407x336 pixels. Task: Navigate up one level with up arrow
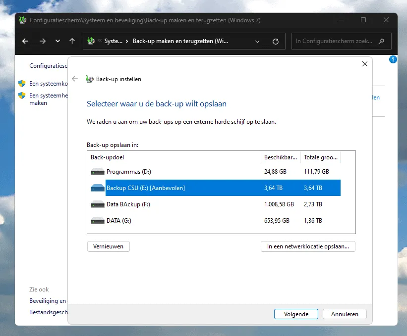[x=72, y=41]
